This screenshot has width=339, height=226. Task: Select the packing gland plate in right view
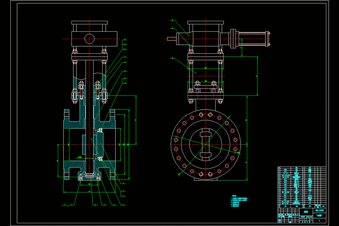point(205,86)
